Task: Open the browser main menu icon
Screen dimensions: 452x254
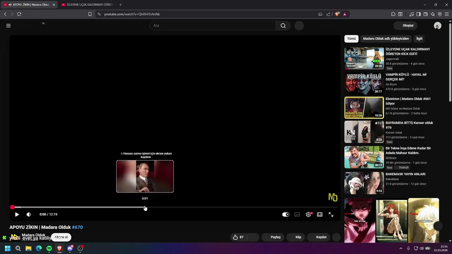Action: click(447, 14)
